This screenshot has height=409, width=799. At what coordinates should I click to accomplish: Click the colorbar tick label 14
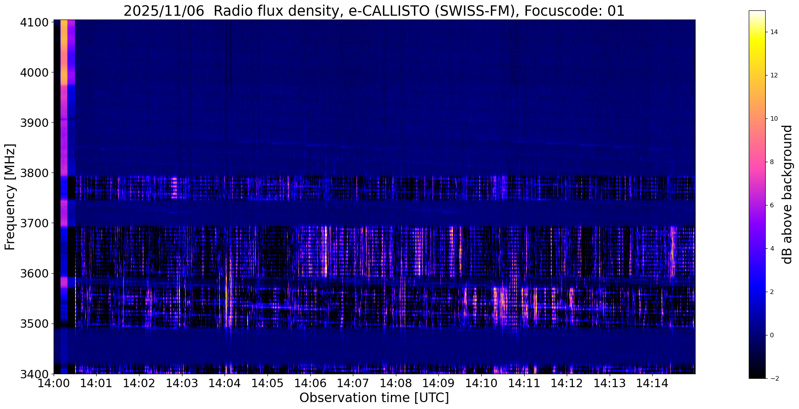774,32
